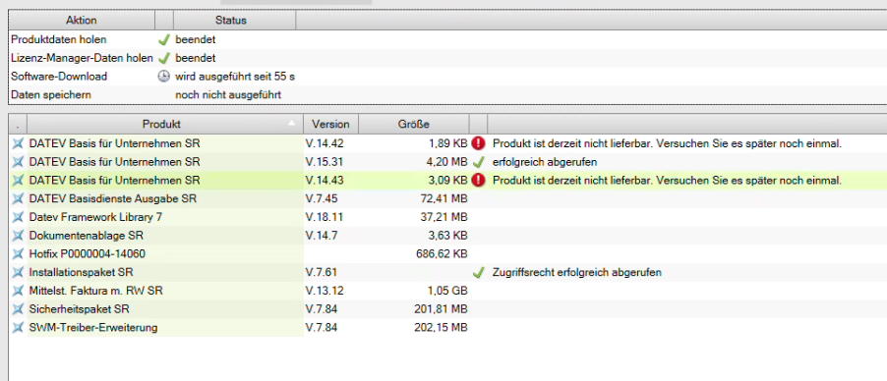The width and height of the screenshot is (887, 381).
Task: Select the Lizenz-Manager-Daten holen action row
Action: (446, 58)
